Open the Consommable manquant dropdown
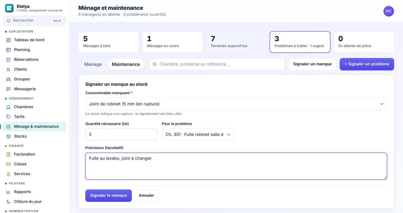This screenshot has width=403, height=213. (x=236, y=104)
